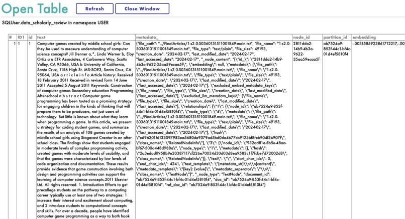405x219 pixels.
Task: Select the 'SQLUser.data_scholarly_review in namespace USER' text
Action: pos(55,23)
